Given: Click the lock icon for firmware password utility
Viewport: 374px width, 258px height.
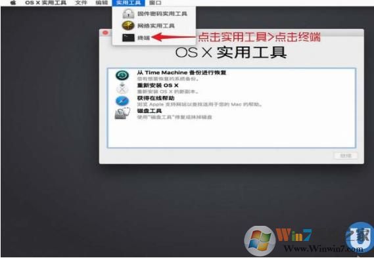Looking at the screenshot, I should click(x=128, y=14).
